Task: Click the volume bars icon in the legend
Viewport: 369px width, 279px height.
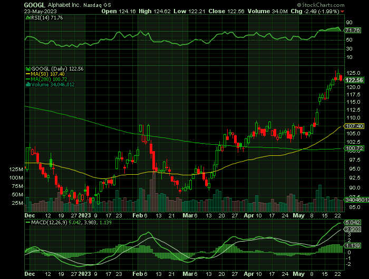Action: pos(28,85)
